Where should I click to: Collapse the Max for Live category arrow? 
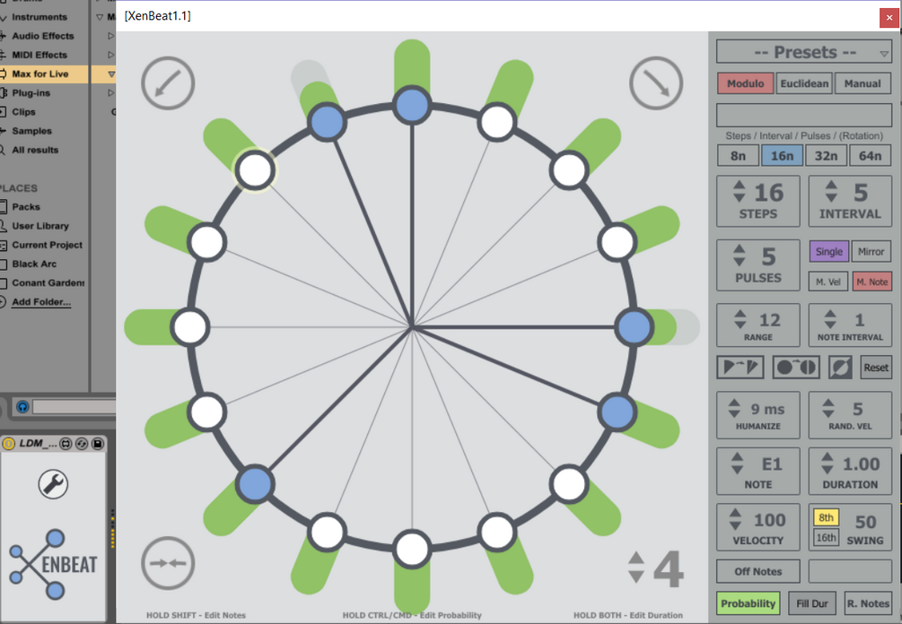tap(111, 74)
